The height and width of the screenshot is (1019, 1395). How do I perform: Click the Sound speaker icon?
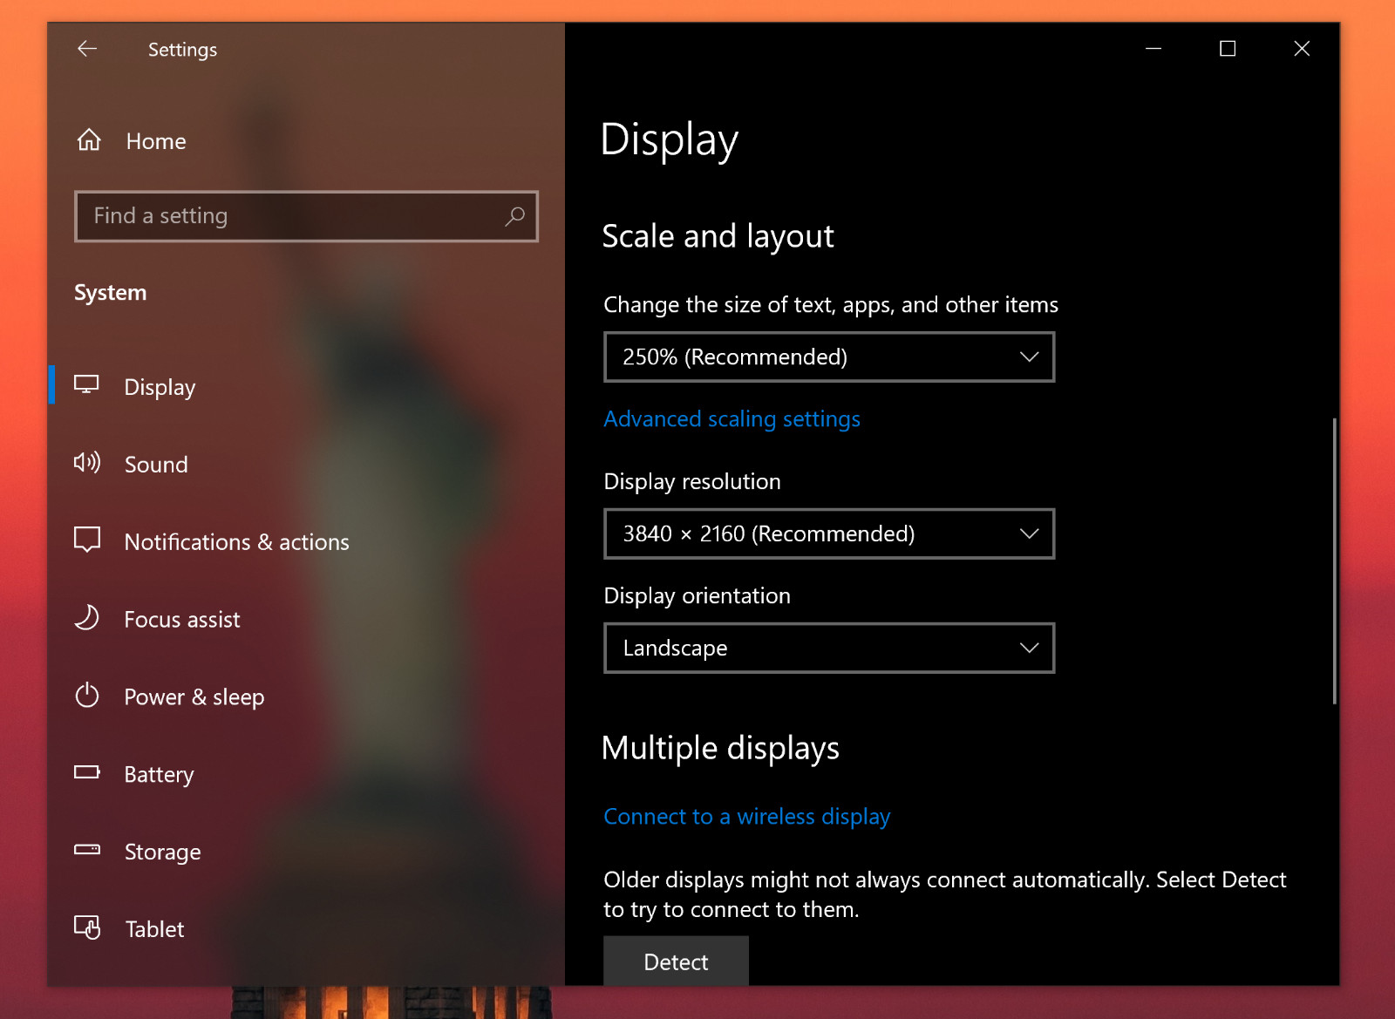tap(87, 462)
